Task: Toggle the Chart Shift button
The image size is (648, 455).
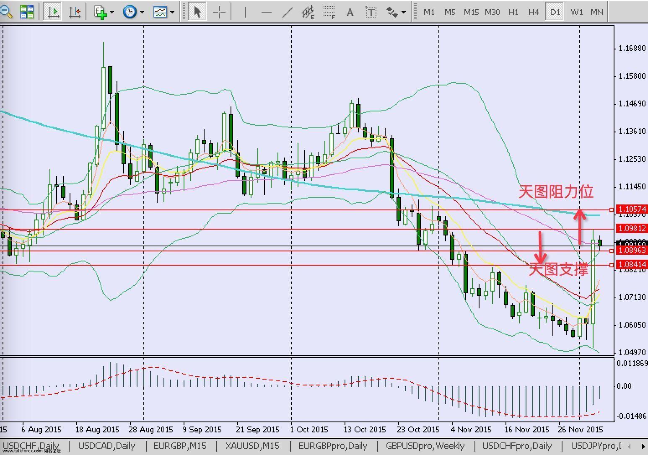Action: coord(75,12)
